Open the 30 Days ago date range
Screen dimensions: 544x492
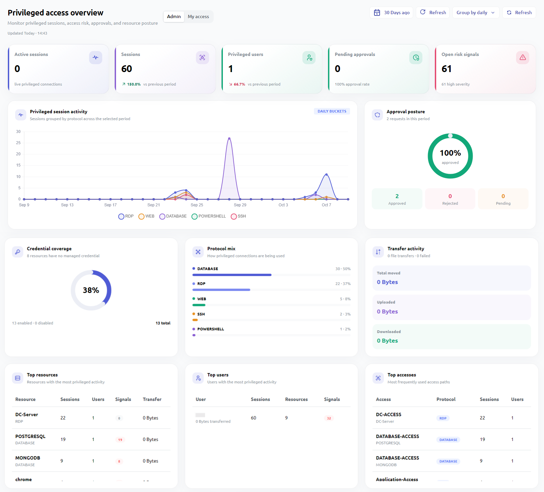(x=391, y=13)
